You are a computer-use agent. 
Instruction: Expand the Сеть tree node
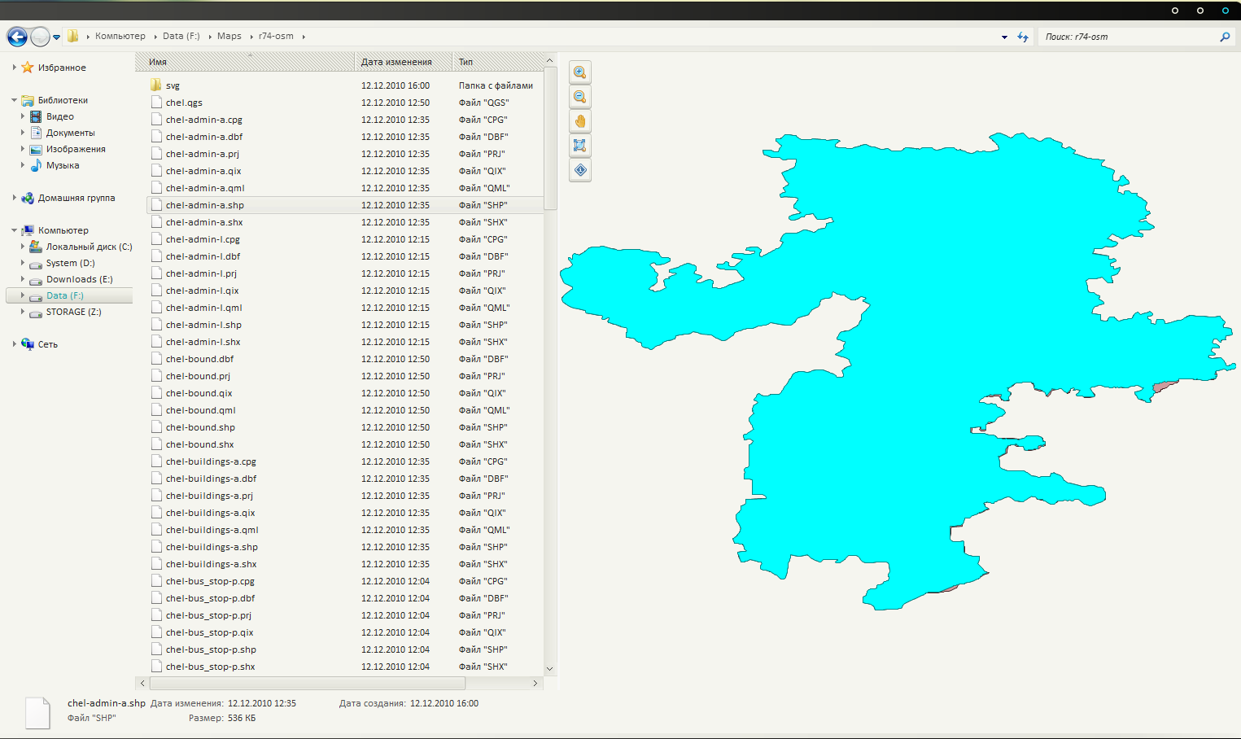14,344
